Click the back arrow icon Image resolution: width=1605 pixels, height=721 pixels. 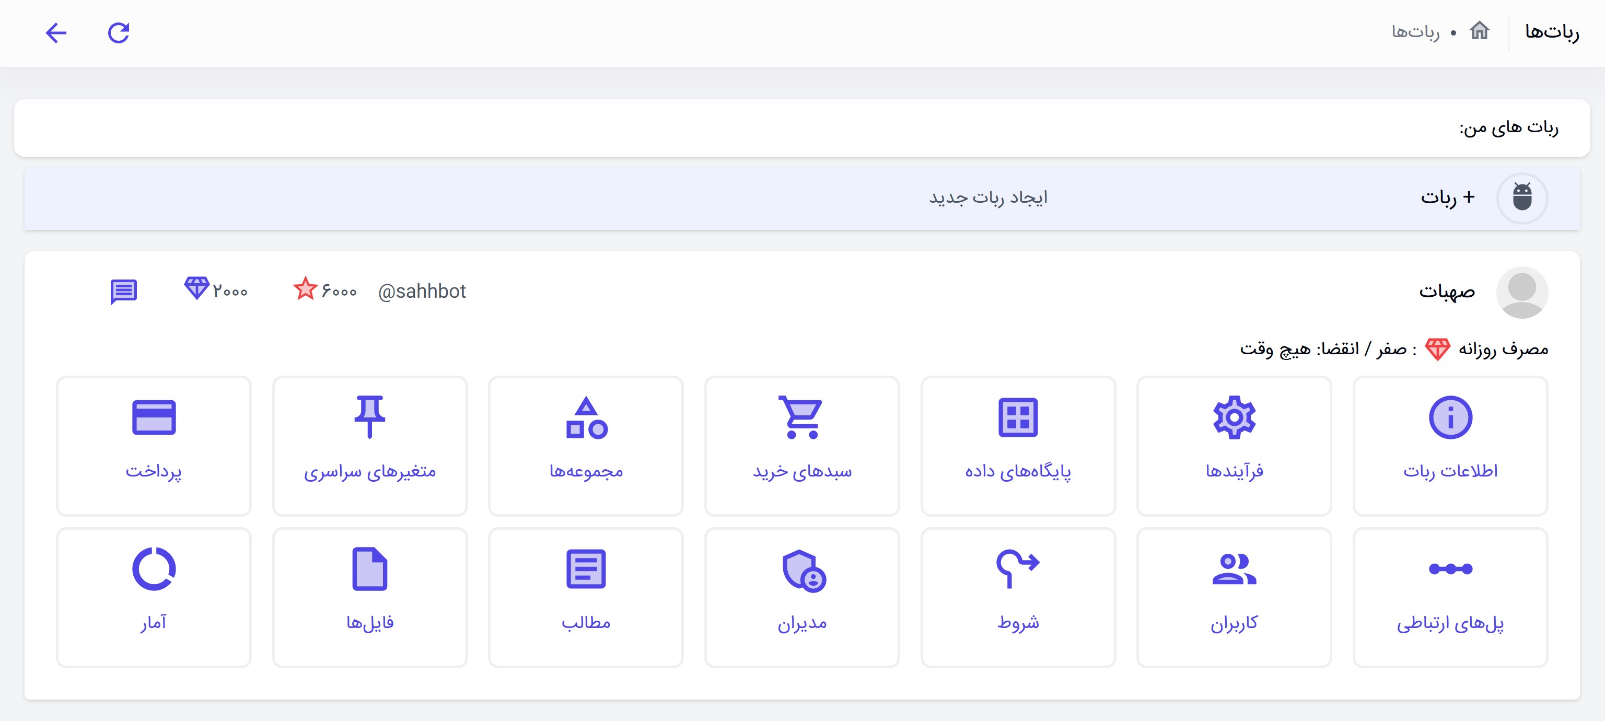point(56,32)
